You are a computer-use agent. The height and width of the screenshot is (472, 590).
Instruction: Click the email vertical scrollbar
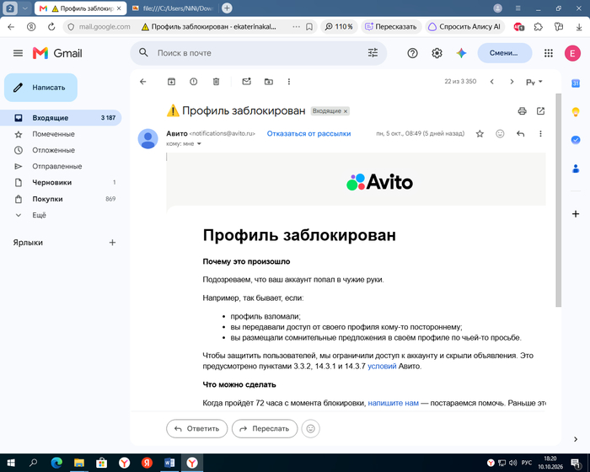tap(558, 200)
